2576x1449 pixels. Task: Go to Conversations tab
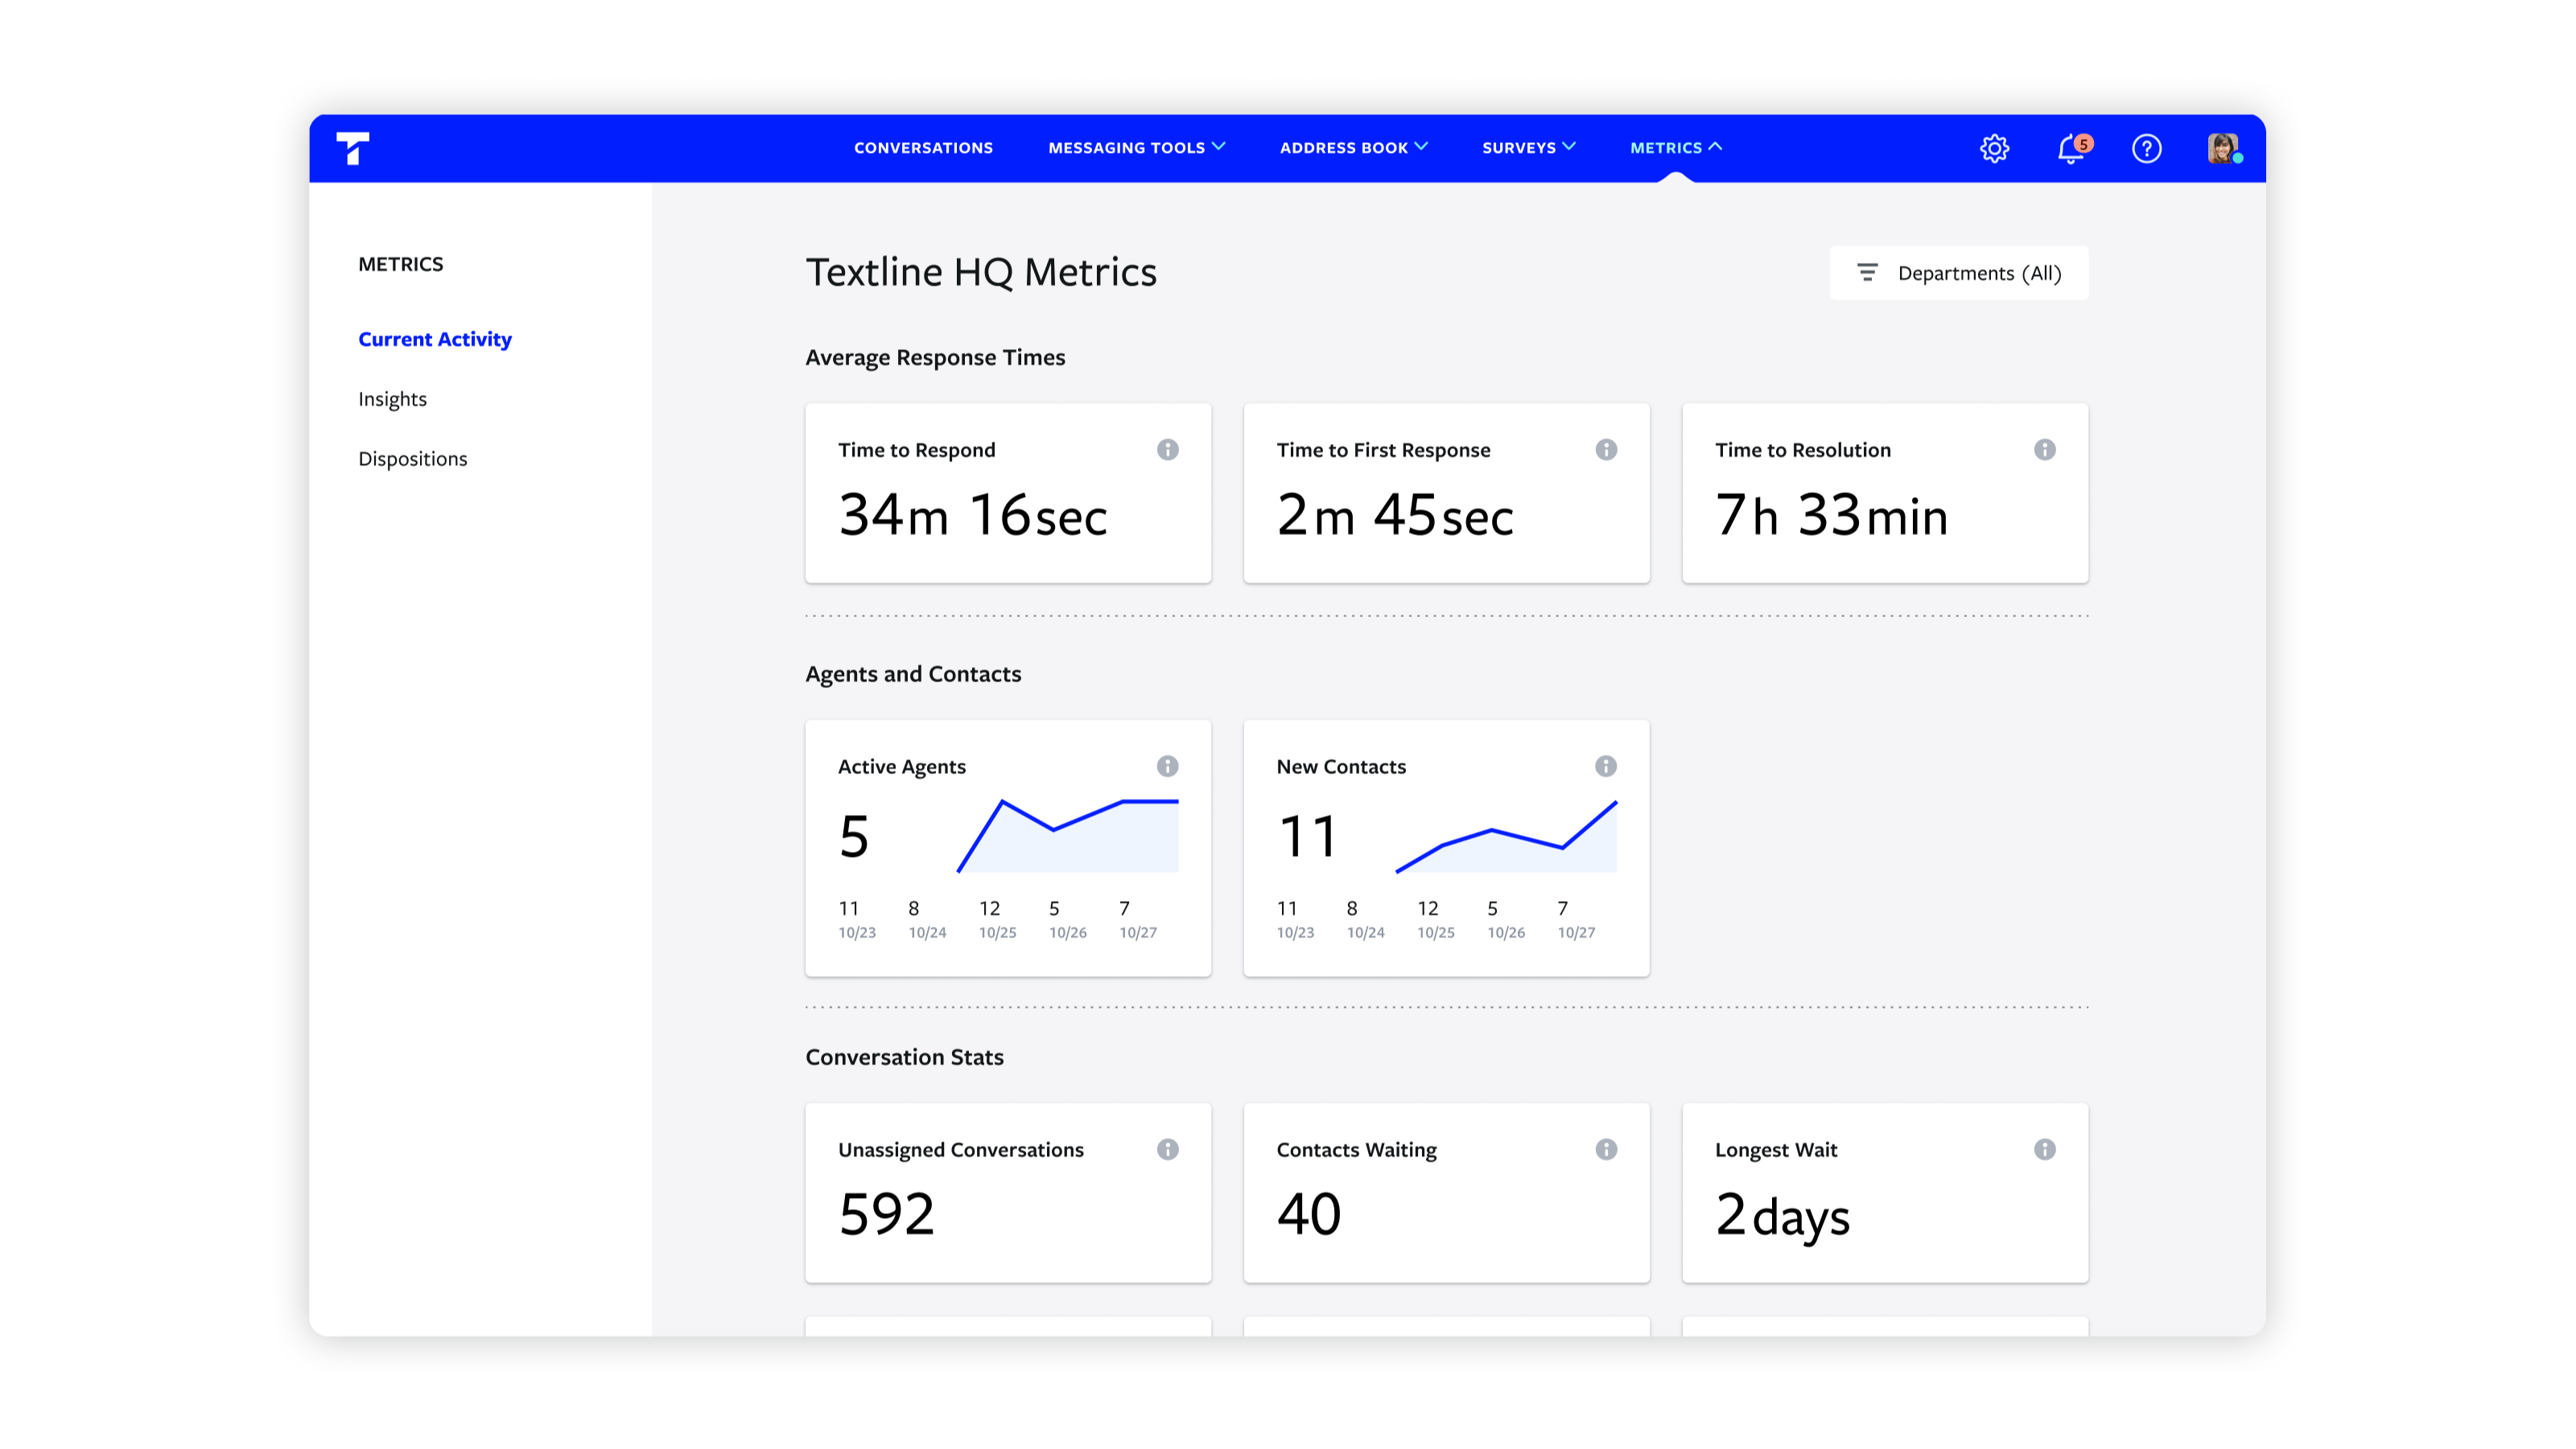tap(923, 148)
